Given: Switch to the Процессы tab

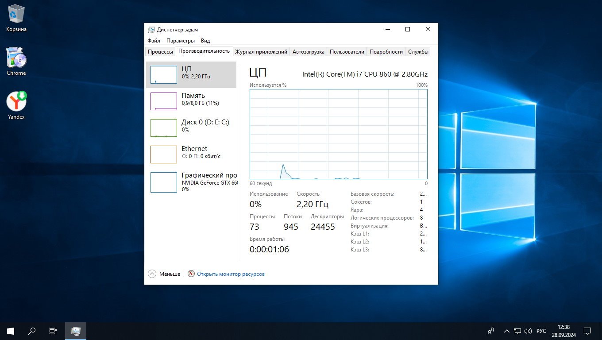Looking at the screenshot, I should pos(160,52).
